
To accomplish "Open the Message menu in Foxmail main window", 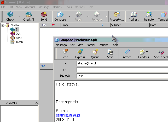I will (44, 7).
